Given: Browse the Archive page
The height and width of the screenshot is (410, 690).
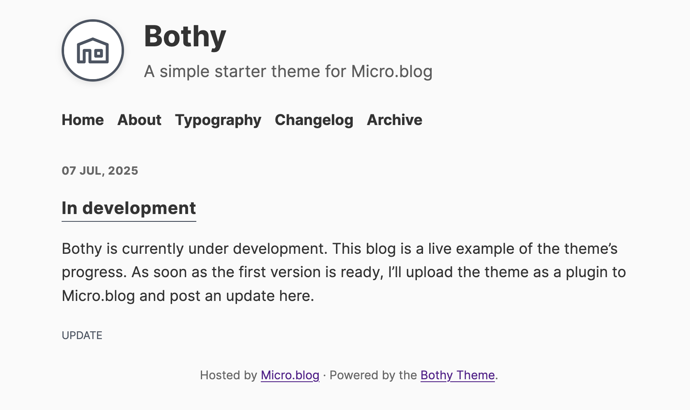Looking at the screenshot, I should [x=394, y=120].
